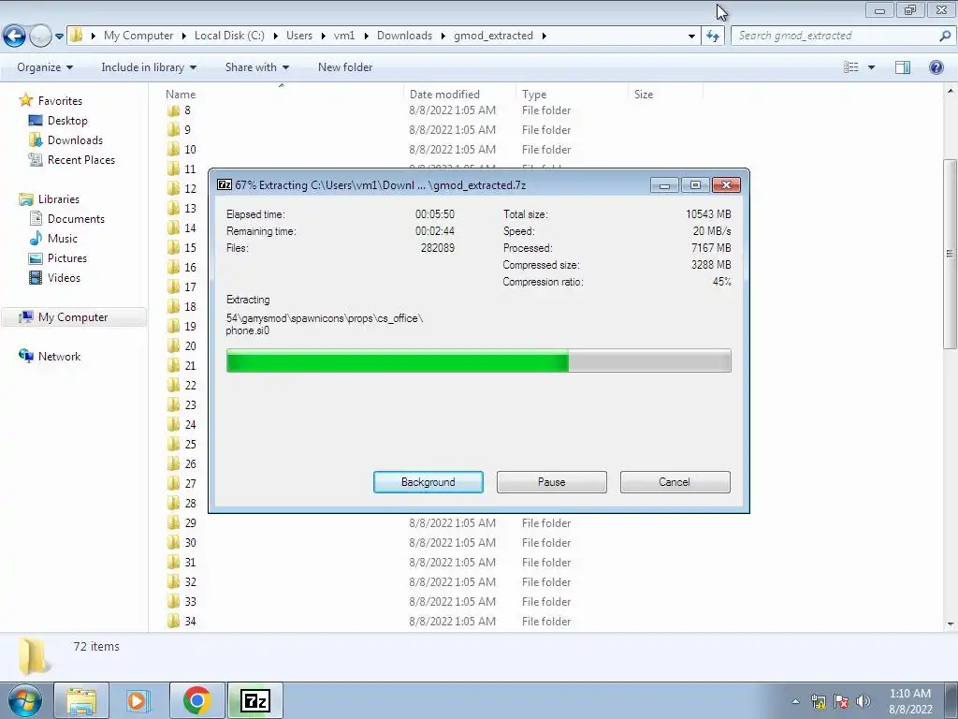The height and width of the screenshot is (719, 958).
Task: Click New folder in the toolbar
Action: pos(344,67)
